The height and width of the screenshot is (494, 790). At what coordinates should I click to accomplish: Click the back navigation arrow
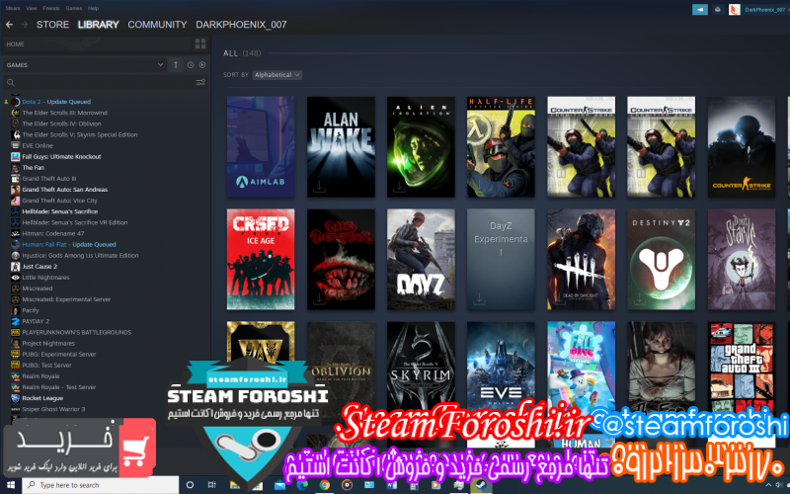10,24
